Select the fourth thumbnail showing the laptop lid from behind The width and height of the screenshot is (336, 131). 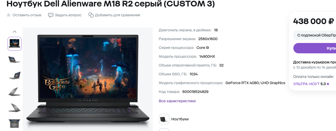[15, 91]
